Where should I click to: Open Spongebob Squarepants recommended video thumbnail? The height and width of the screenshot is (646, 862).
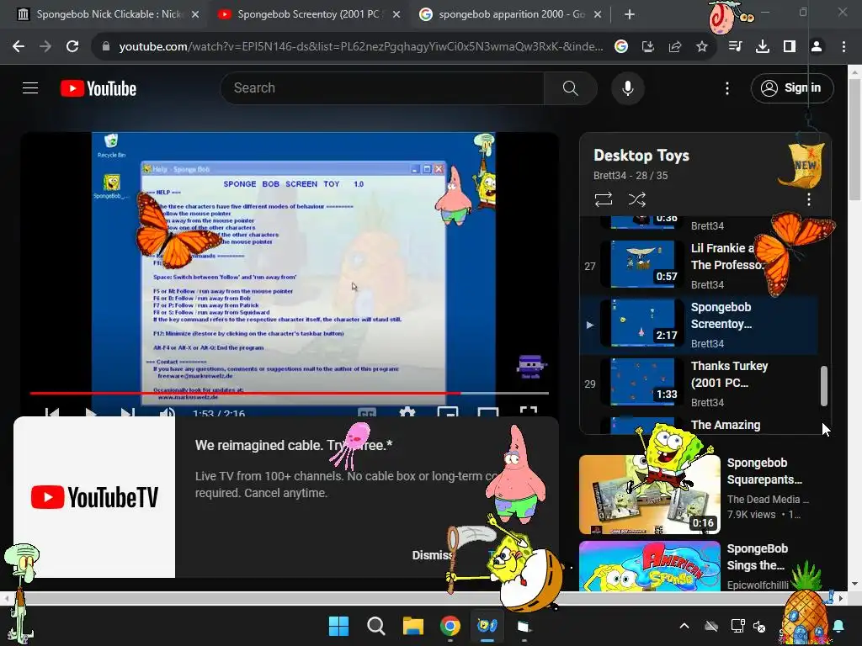click(650, 495)
